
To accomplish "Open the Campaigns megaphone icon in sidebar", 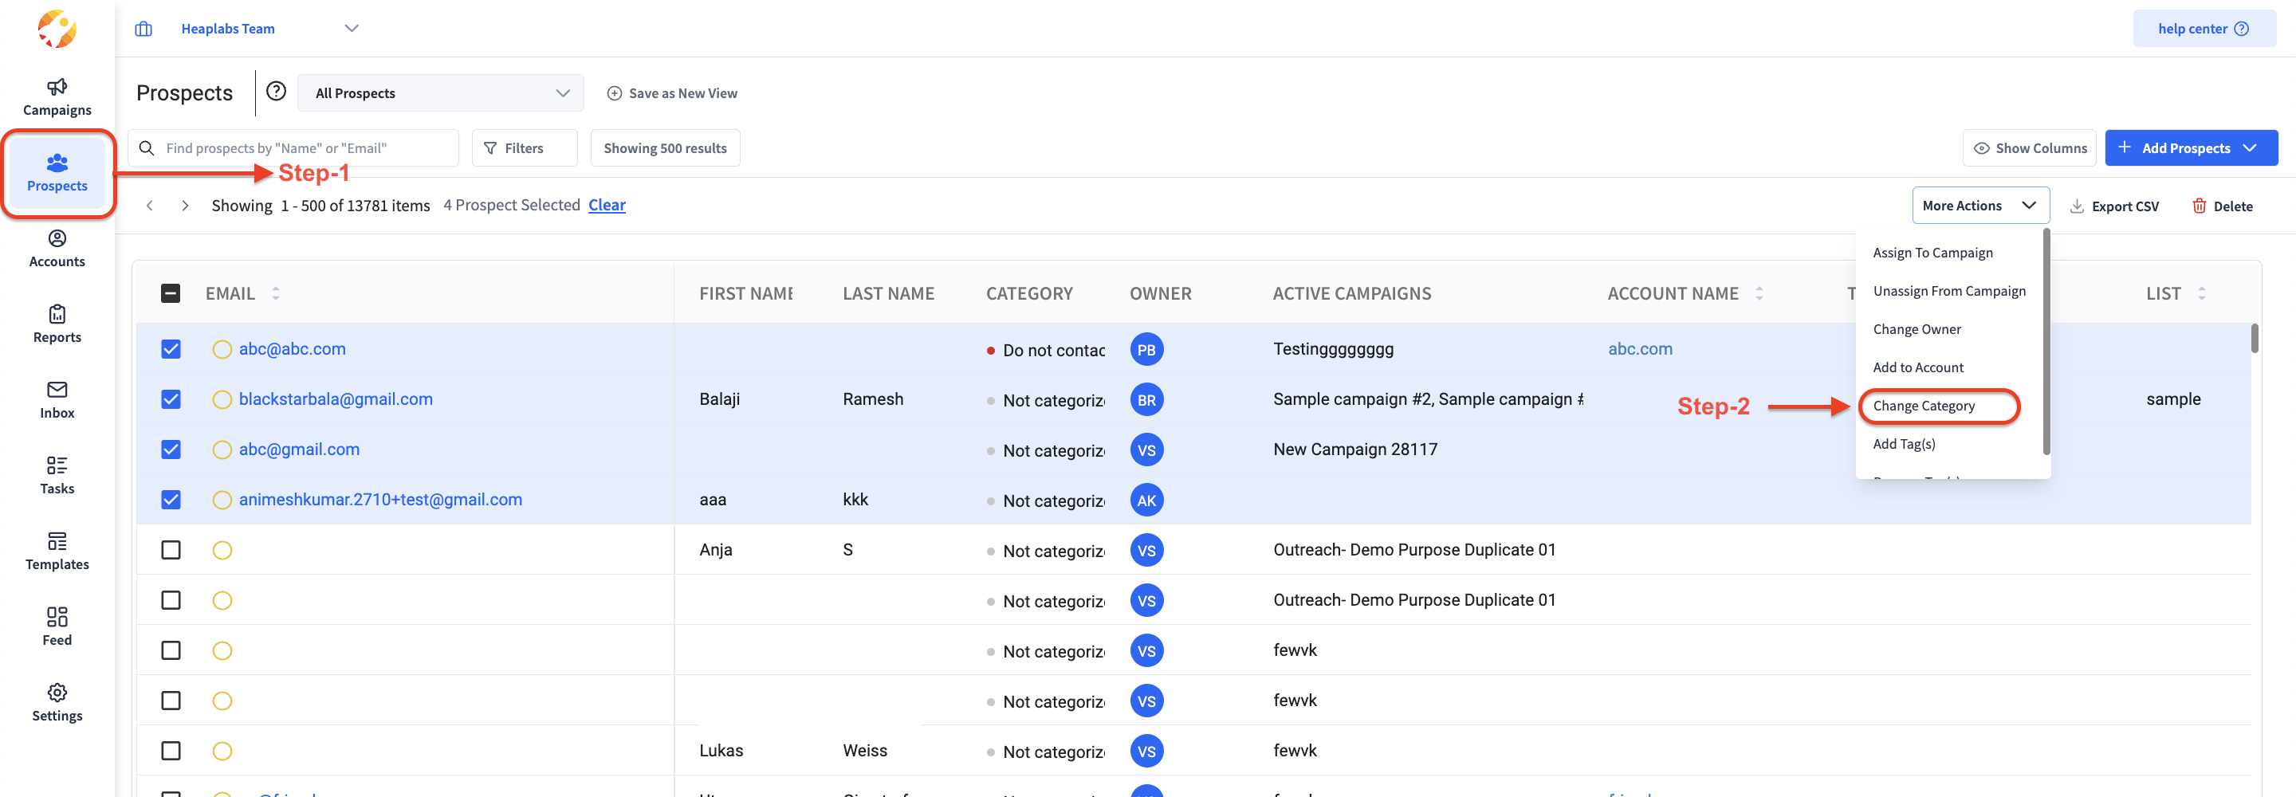I will tap(57, 88).
